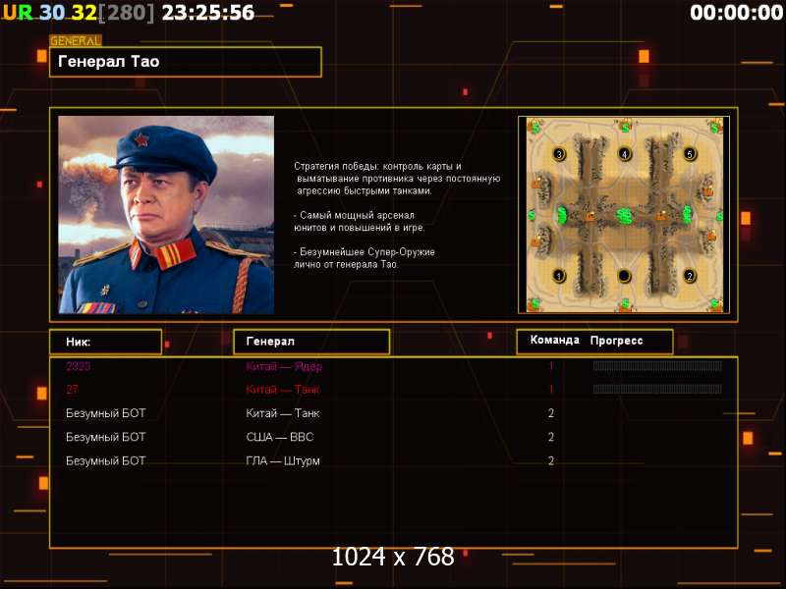
Task: Click the 23:25:56 clock overlay
Action: (x=208, y=13)
